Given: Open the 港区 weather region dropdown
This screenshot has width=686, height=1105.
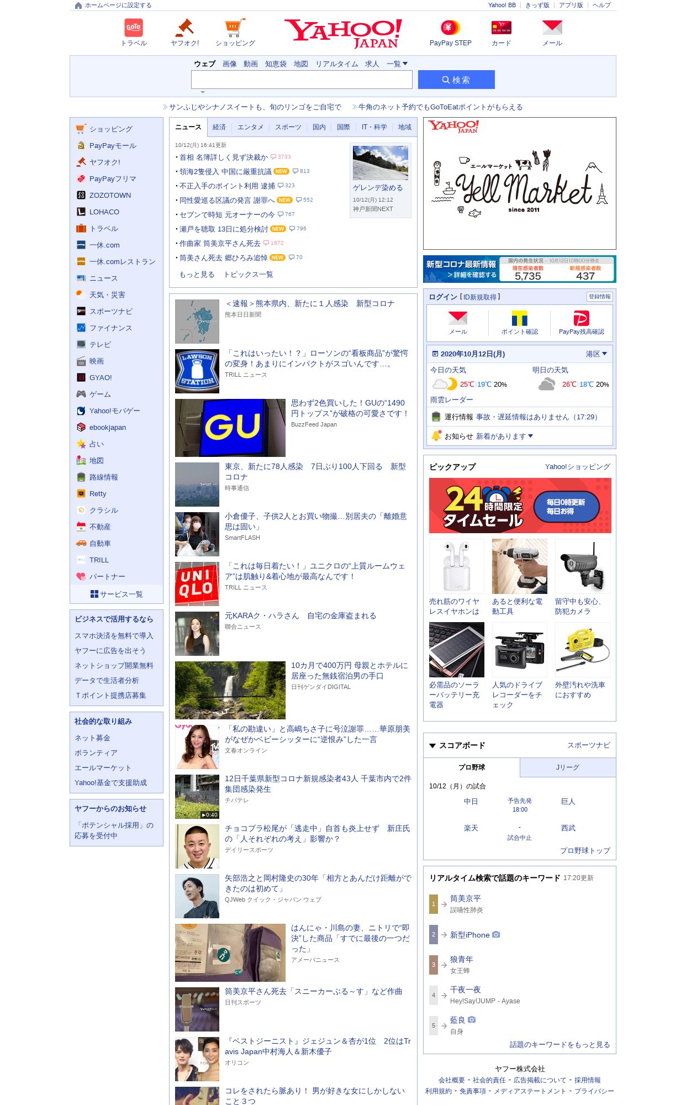Looking at the screenshot, I should coord(597,354).
